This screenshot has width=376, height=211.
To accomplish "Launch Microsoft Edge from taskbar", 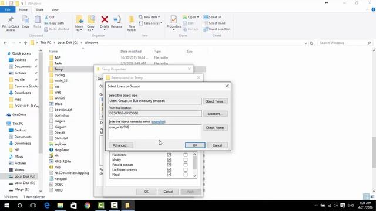I will [47, 206].
